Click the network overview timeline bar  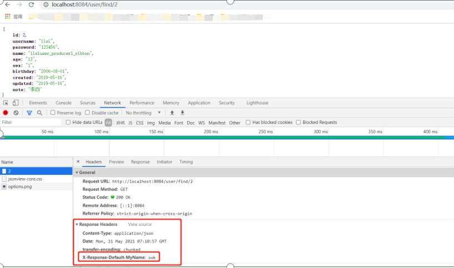227,138
